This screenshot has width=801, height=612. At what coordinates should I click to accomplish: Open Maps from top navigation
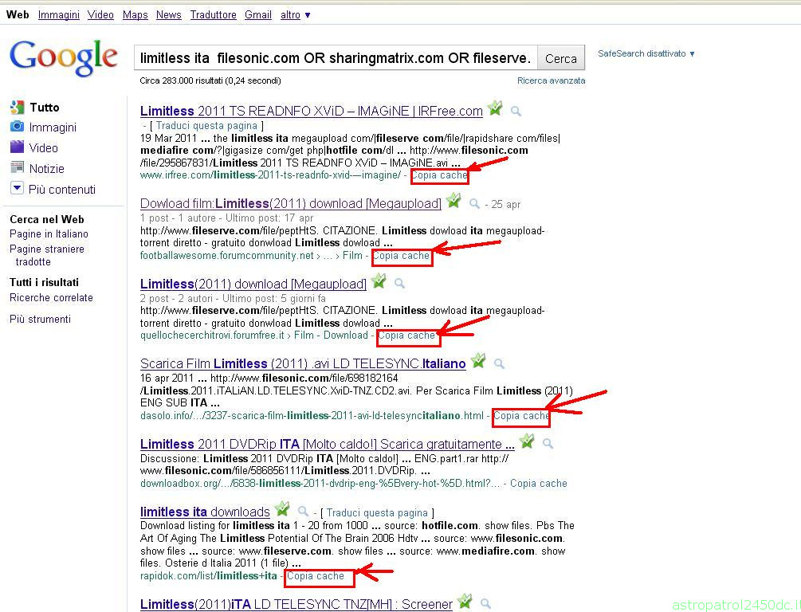[x=135, y=15]
